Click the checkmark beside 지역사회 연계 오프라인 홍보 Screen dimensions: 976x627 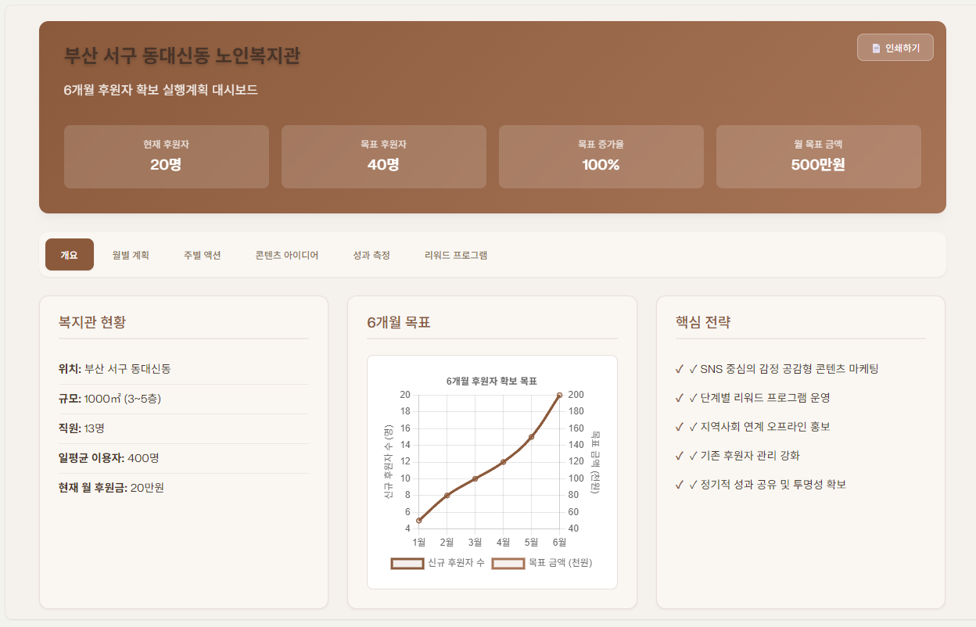click(679, 426)
